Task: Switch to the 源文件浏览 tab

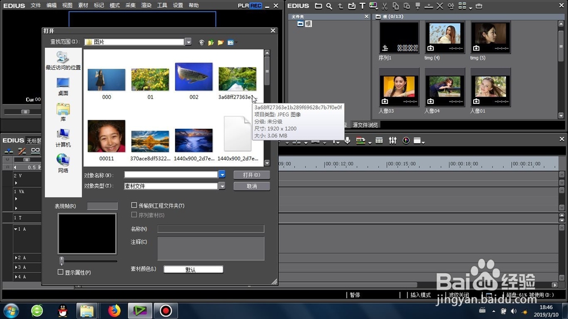Action: (365, 125)
